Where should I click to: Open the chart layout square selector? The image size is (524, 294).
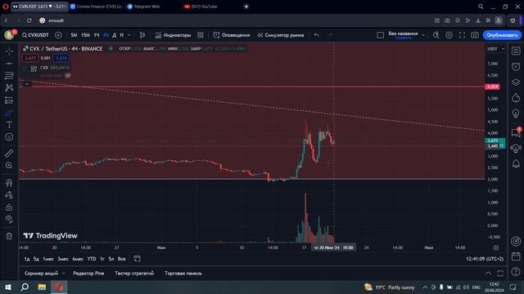click(380, 35)
